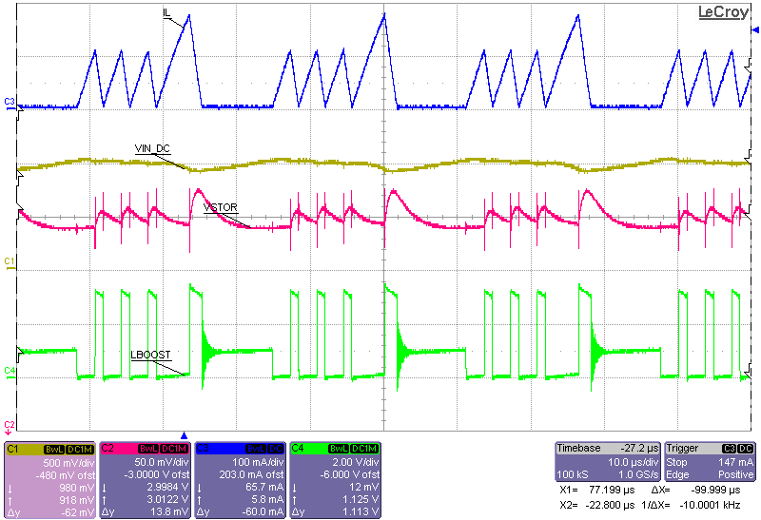Click the 10.0 µs/div timebase setting
Screen dimensions: 761x520
(x=634, y=462)
